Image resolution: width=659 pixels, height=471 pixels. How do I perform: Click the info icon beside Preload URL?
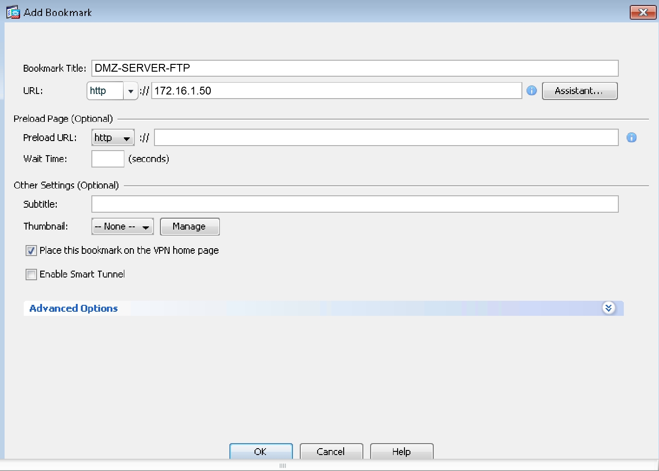coord(632,137)
